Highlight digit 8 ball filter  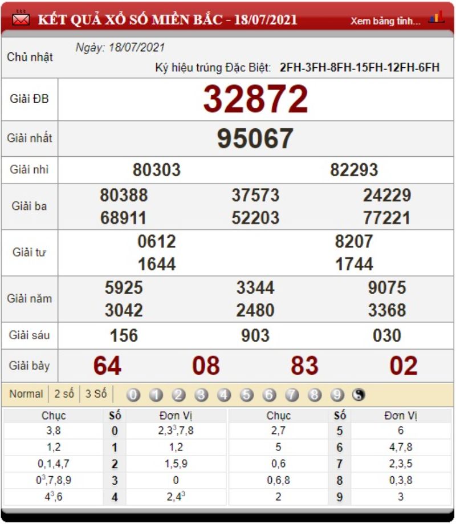pyautogui.click(x=315, y=395)
